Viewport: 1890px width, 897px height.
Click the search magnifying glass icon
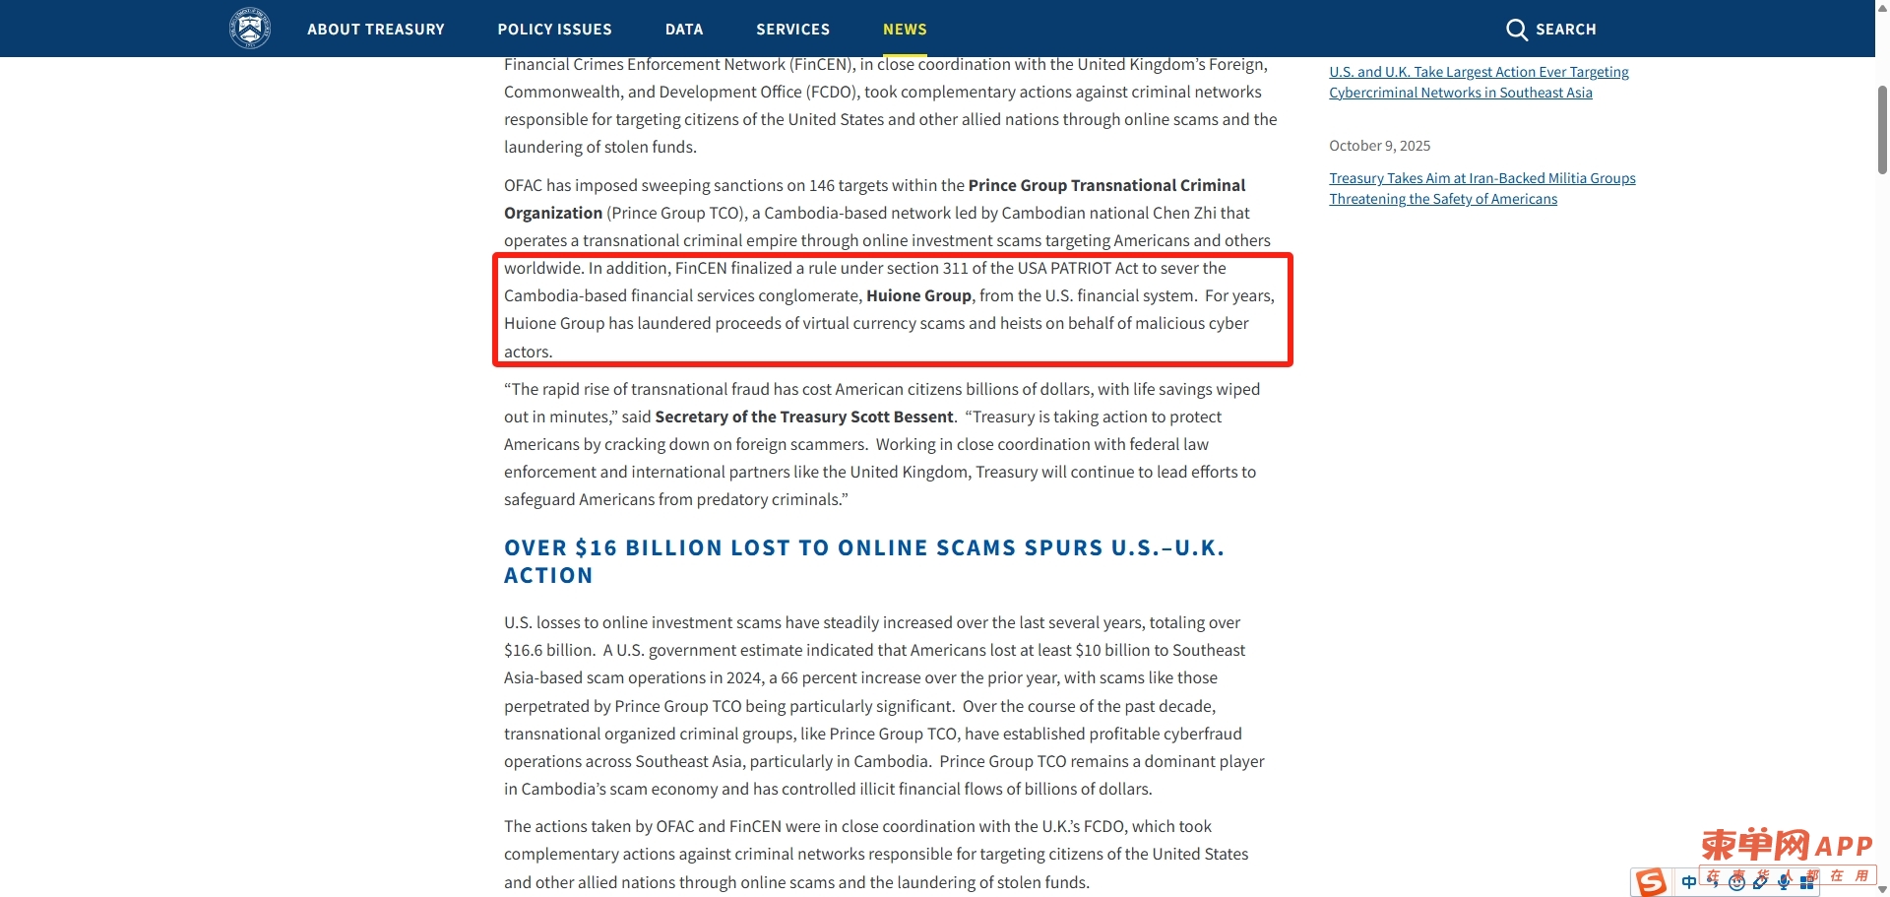[x=1516, y=30]
